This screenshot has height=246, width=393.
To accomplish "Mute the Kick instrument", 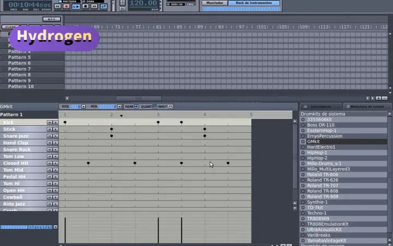I will [x=50, y=122].
